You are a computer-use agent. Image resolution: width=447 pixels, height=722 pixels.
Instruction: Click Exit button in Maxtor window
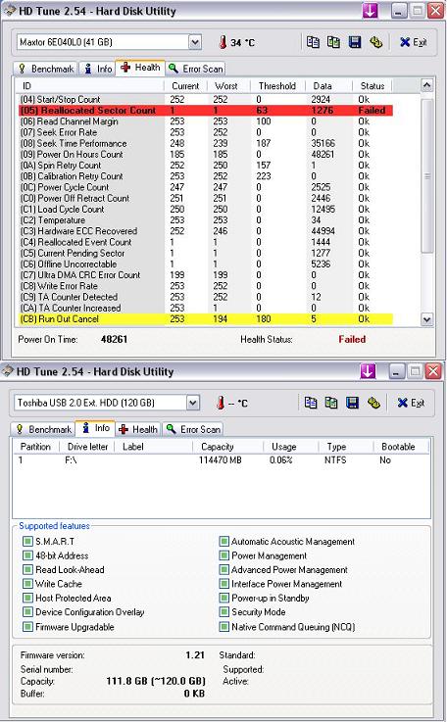pos(413,42)
